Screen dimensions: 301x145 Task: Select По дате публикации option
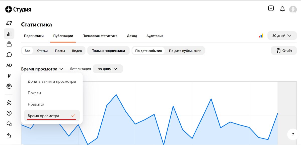pos(185,50)
